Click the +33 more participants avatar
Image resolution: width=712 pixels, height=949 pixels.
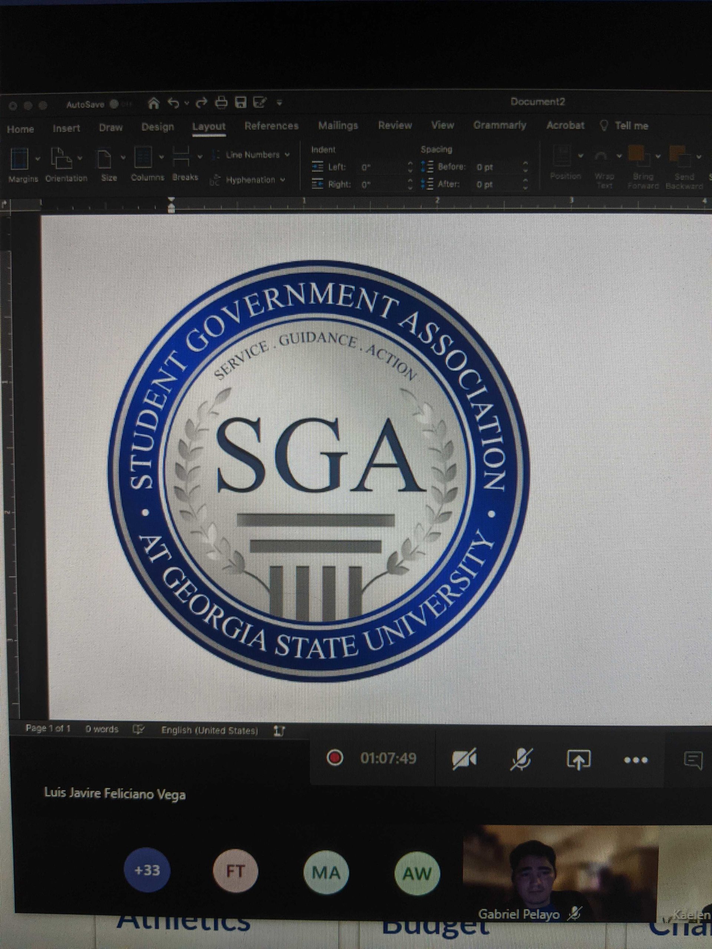pyautogui.click(x=147, y=870)
